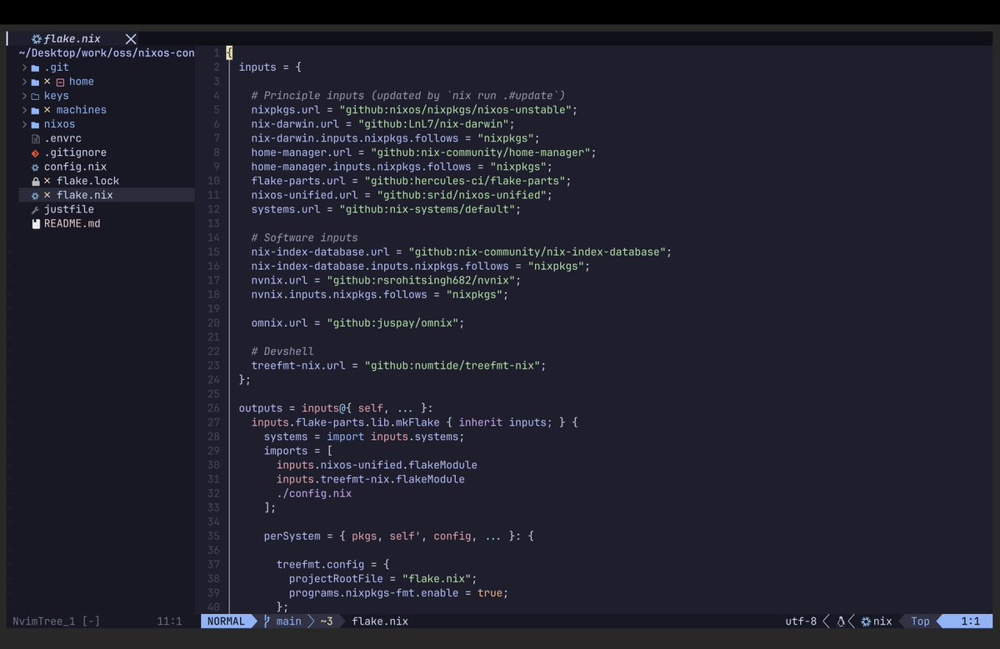
Task: Click the padlock icon of flake.lock
Action: (35, 181)
